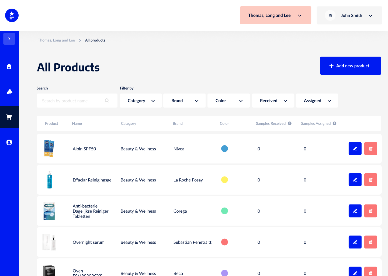Open the home icon in sidebar
This screenshot has height=276, width=388.
pyautogui.click(x=9, y=66)
